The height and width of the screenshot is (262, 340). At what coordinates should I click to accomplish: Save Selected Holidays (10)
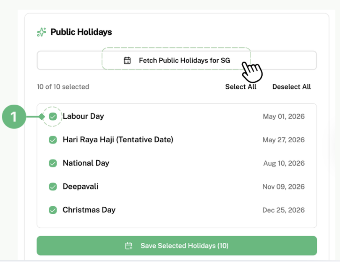(x=177, y=246)
